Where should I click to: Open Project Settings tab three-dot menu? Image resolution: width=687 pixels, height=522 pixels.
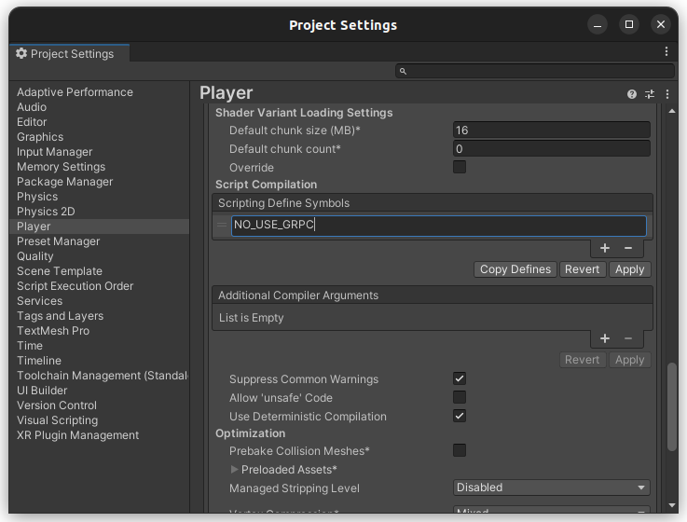[x=666, y=51]
